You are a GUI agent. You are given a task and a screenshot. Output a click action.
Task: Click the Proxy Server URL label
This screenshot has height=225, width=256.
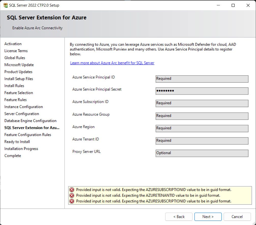point(86,152)
